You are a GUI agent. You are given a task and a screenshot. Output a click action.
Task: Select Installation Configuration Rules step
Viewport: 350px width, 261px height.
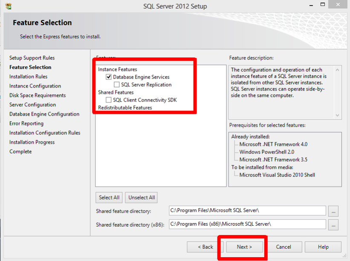pos(45,133)
